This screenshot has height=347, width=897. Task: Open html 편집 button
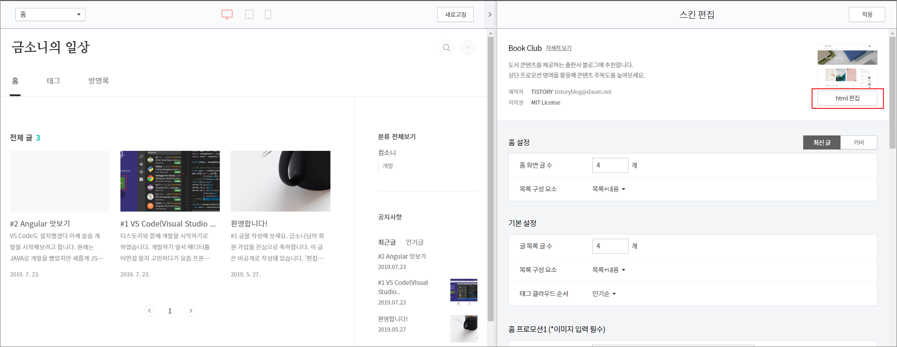click(x=848, y=98)
